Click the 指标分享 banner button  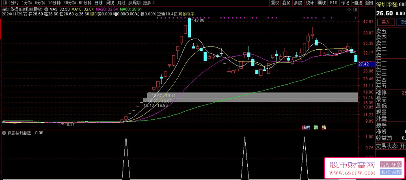pyautogui.click(x=391, y=164)
